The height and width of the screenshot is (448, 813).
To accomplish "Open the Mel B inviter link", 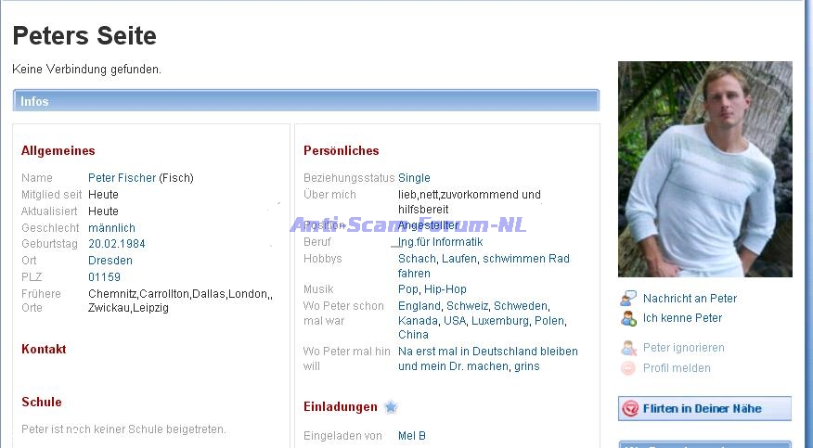I will pyautogui.click(x=411, y=436).
